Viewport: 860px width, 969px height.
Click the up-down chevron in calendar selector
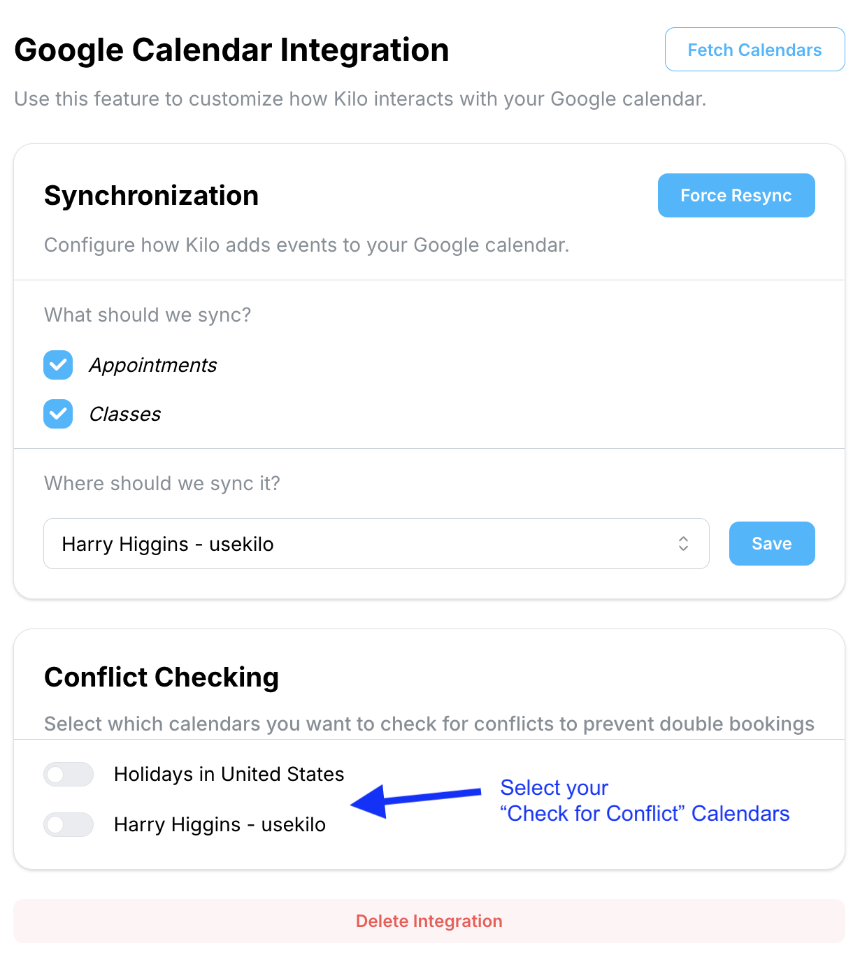tap(683, 544)
